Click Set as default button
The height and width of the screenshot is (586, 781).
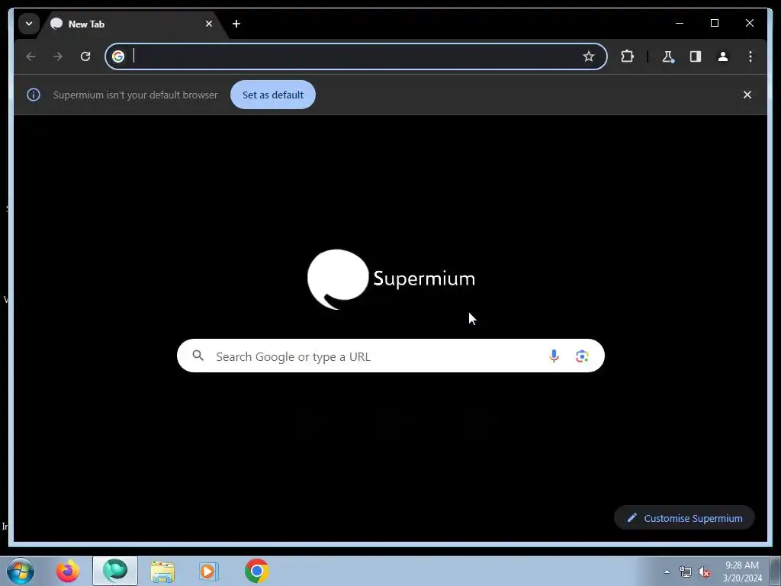coord(273,95)
